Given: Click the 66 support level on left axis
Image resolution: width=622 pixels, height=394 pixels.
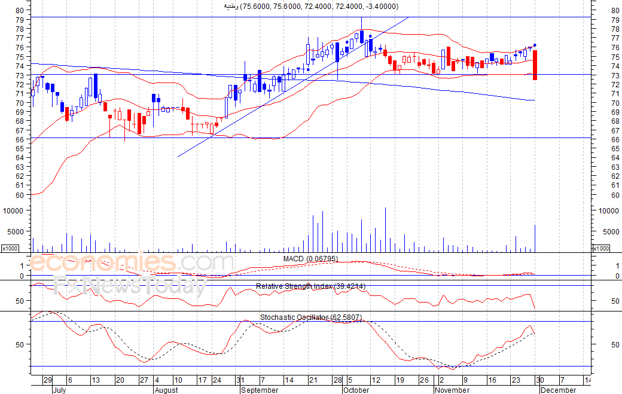Looking at the screenshot, I should click(x=20, y=139).
